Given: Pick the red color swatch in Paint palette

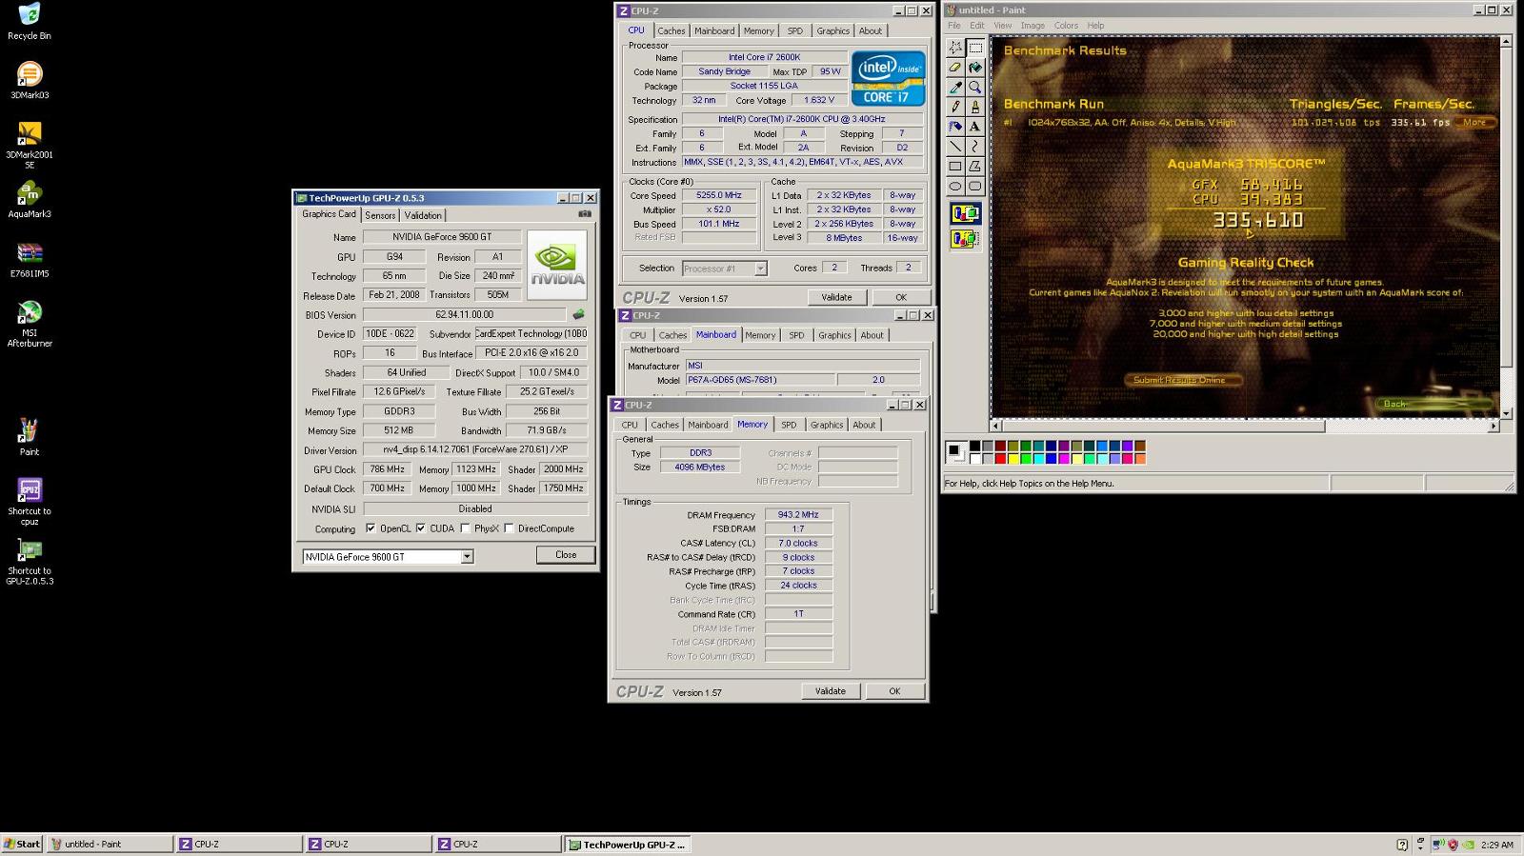Looking at the screenshot, I should point(1001,459).
